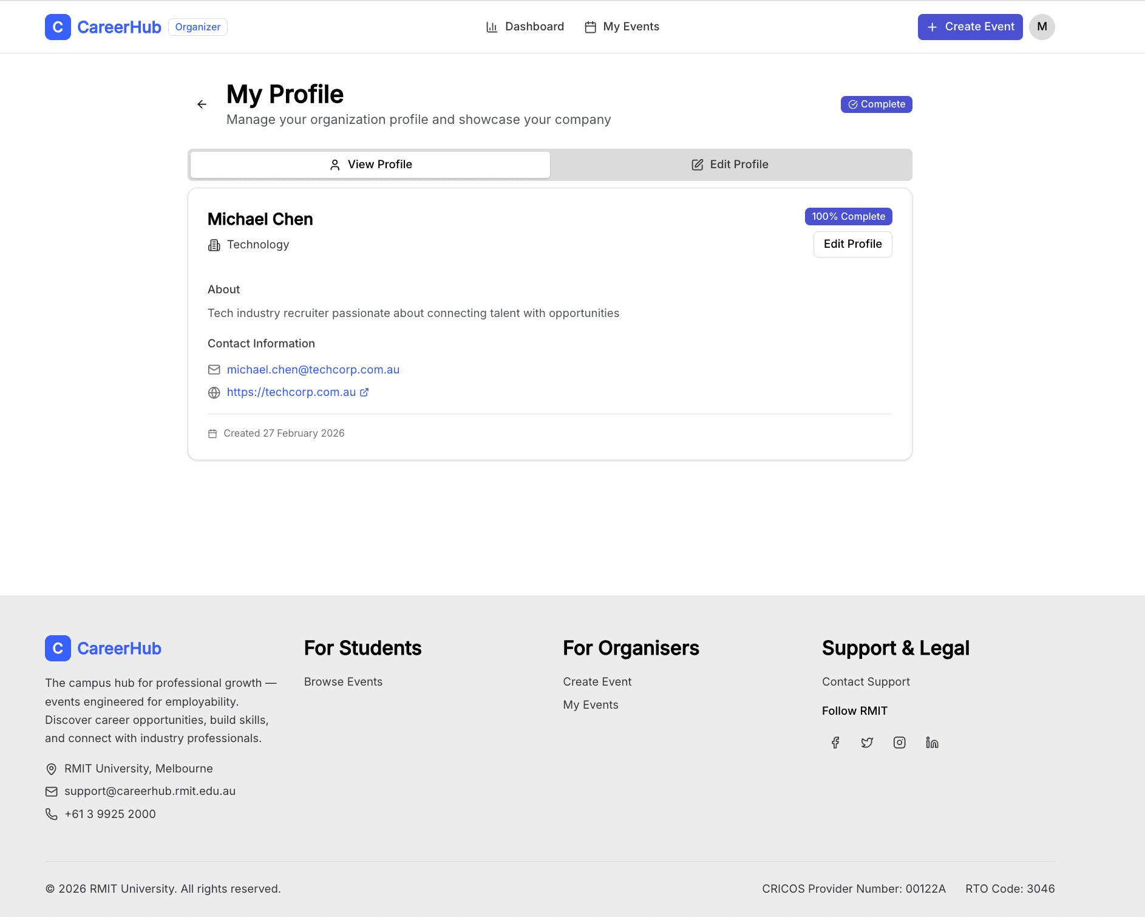Open the LinkedIn icon in the footer
Screen dimensions: 1145x917
click(932, 742)
